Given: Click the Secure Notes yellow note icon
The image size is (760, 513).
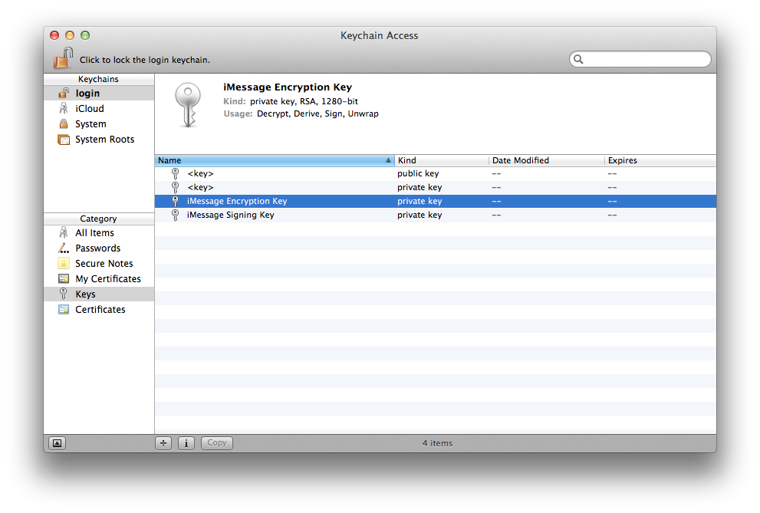Looking at the screenshot, I should [64, 263].
